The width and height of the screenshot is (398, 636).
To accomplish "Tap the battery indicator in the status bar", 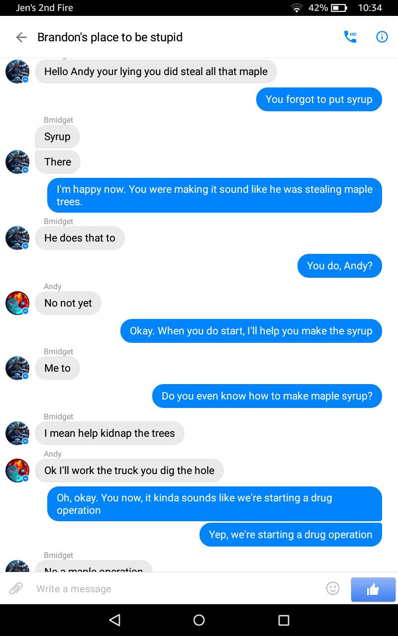I will click(339, 8).
